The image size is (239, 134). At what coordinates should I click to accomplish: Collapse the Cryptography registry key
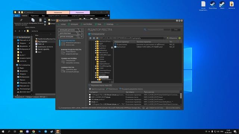coord(96,77)
